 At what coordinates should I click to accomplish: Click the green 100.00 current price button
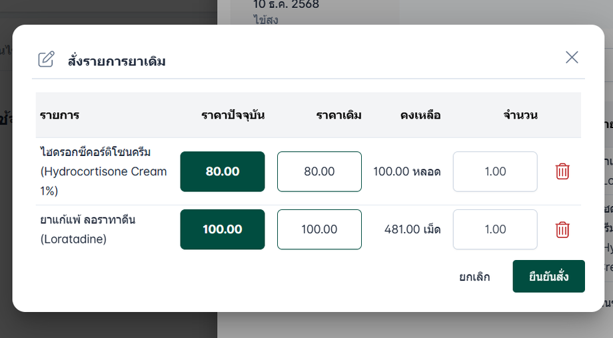(x=223, y=229)
